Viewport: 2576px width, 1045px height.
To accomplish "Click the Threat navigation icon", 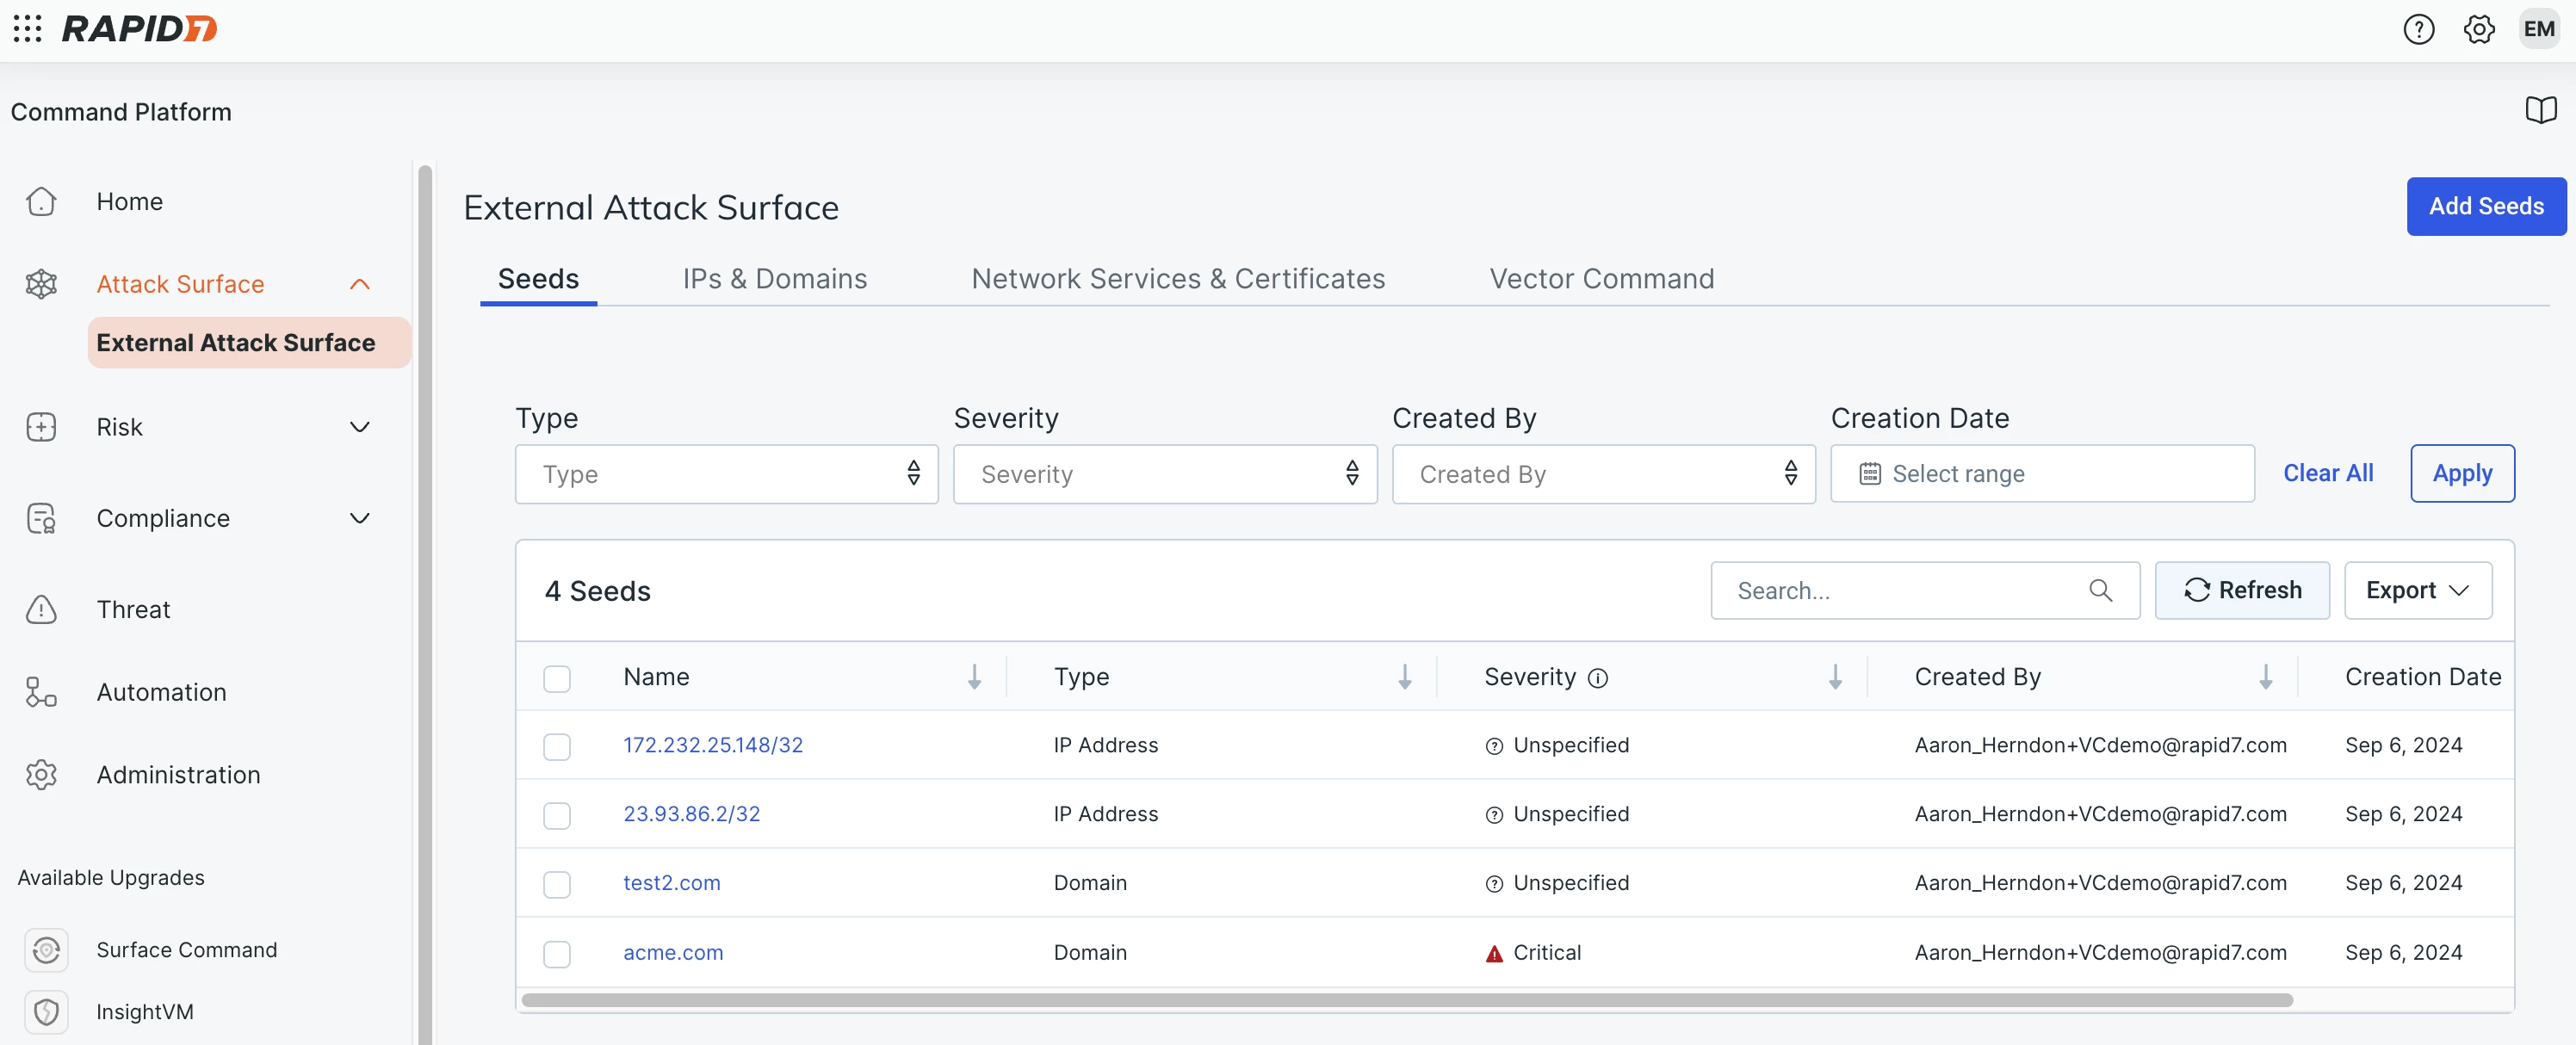I will 43,606.
